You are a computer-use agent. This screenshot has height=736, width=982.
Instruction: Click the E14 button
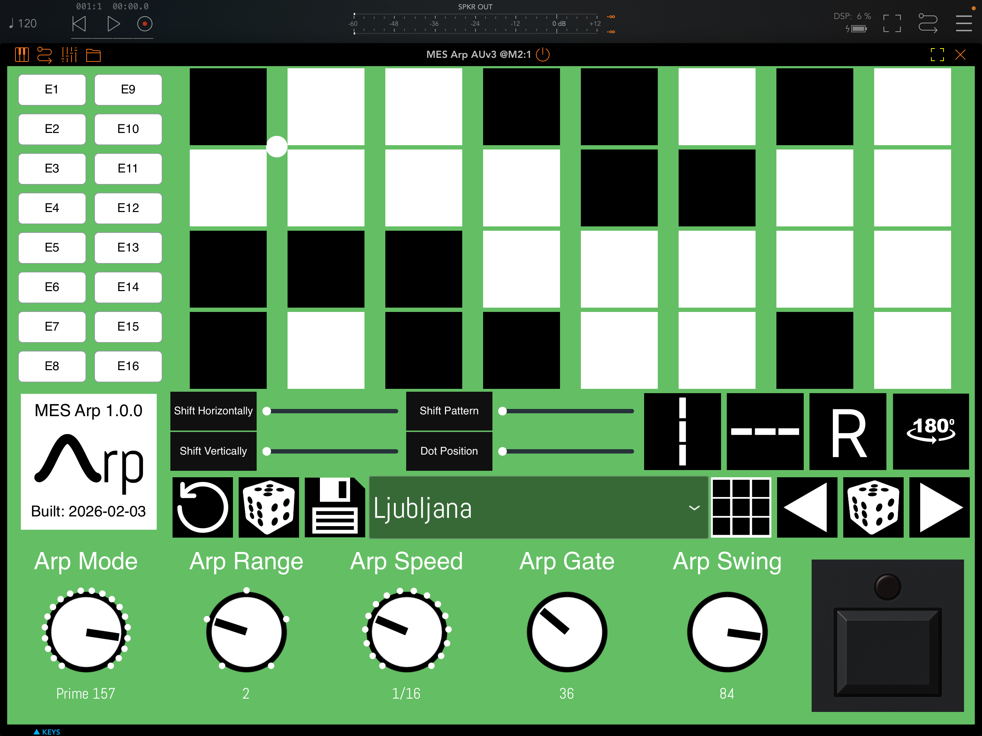(x=128, y=287)
